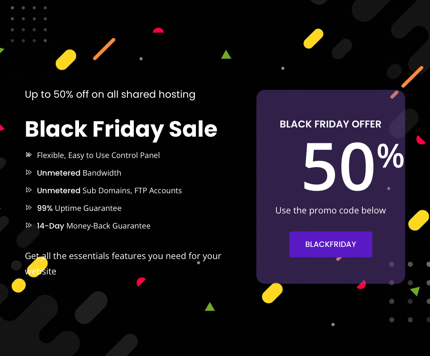Click "Use the promo code below" text
This screenshot has width=430, height=356.
coord(330,211)
